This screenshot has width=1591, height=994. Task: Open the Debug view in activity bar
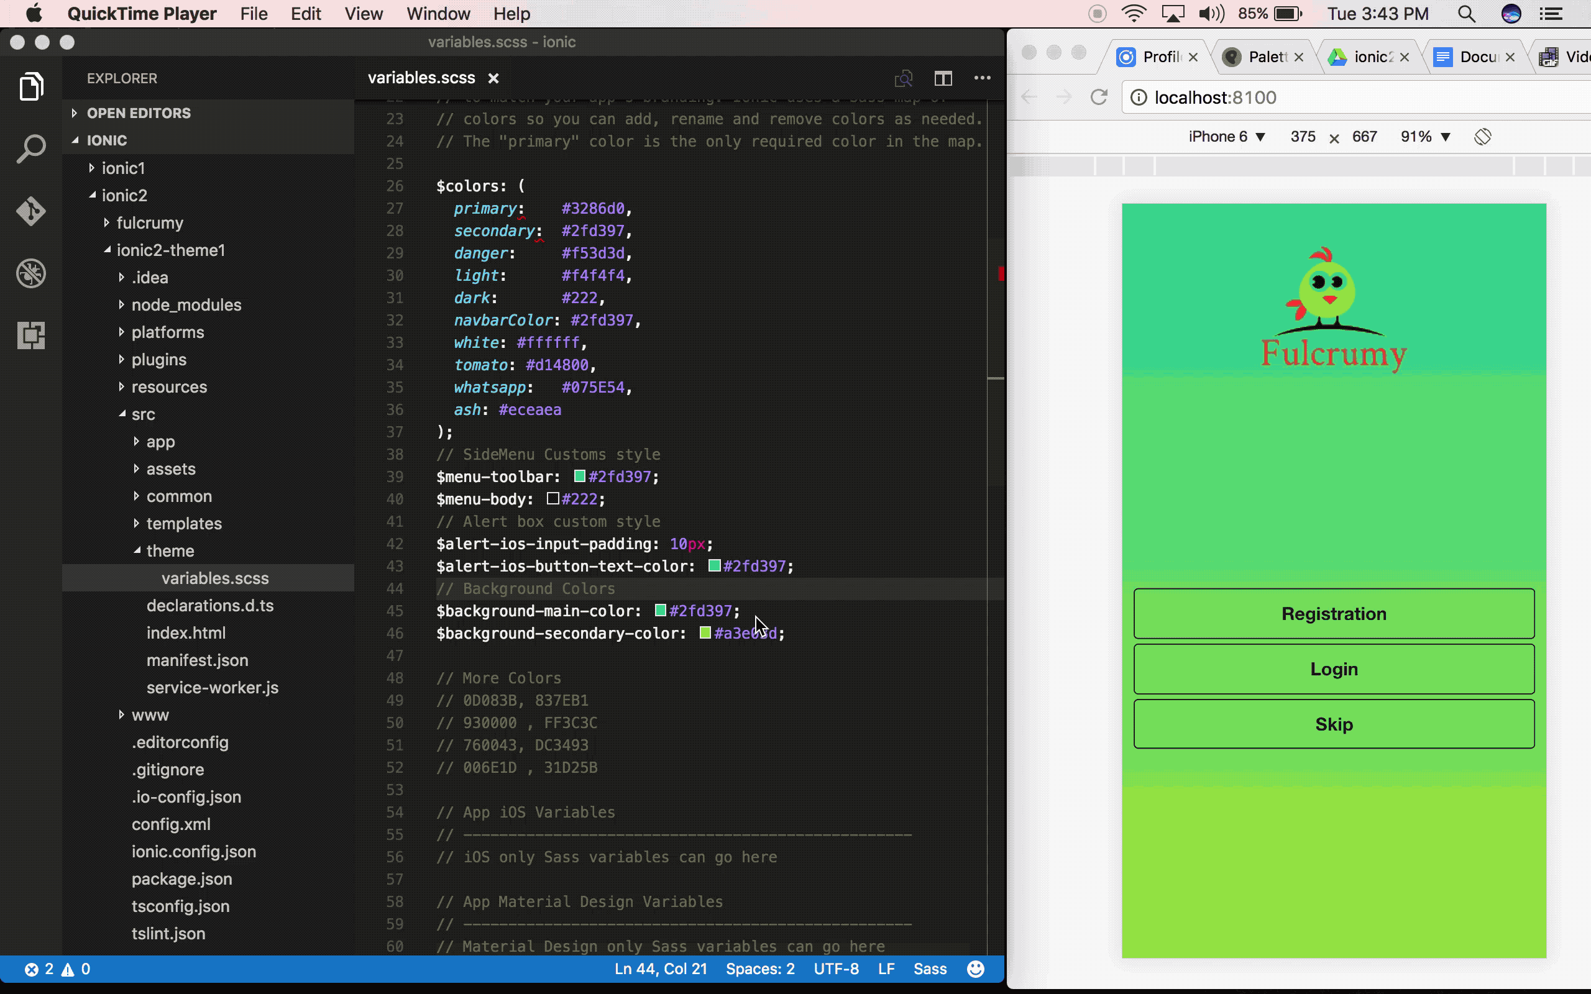click(31, 273)
